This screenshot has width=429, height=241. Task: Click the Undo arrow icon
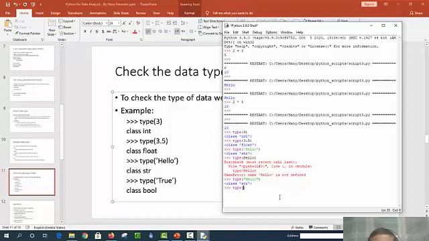[15, 5]
